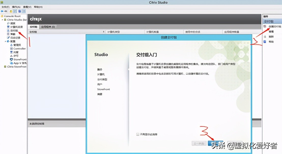Select the 简介 wizard step
The image size is (282, 154).
[x=100, y=69]
